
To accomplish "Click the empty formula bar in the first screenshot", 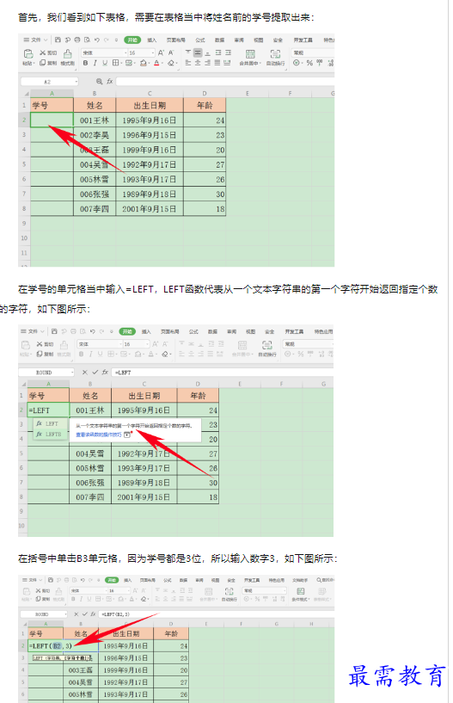I will click(x=225, y=81).
